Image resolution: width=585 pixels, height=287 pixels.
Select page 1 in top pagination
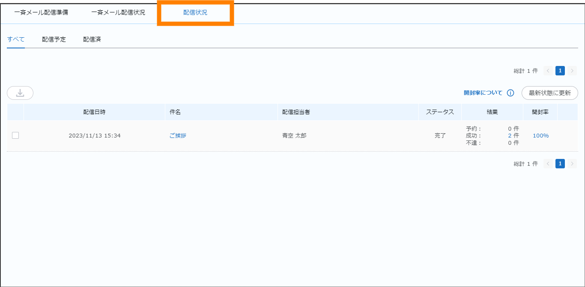[560, 71]
